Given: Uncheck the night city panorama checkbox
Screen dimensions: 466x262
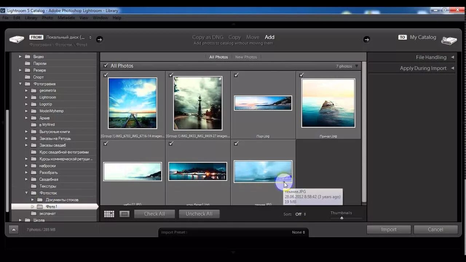Looking at the screenshot, I should coord(171,143).
